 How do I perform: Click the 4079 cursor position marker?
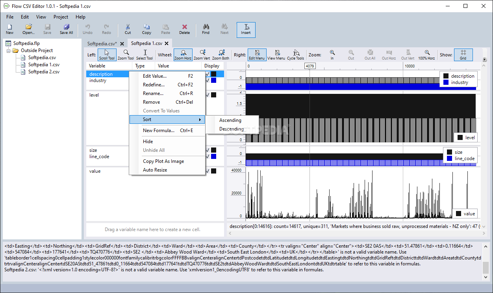(x=310, y=66)
